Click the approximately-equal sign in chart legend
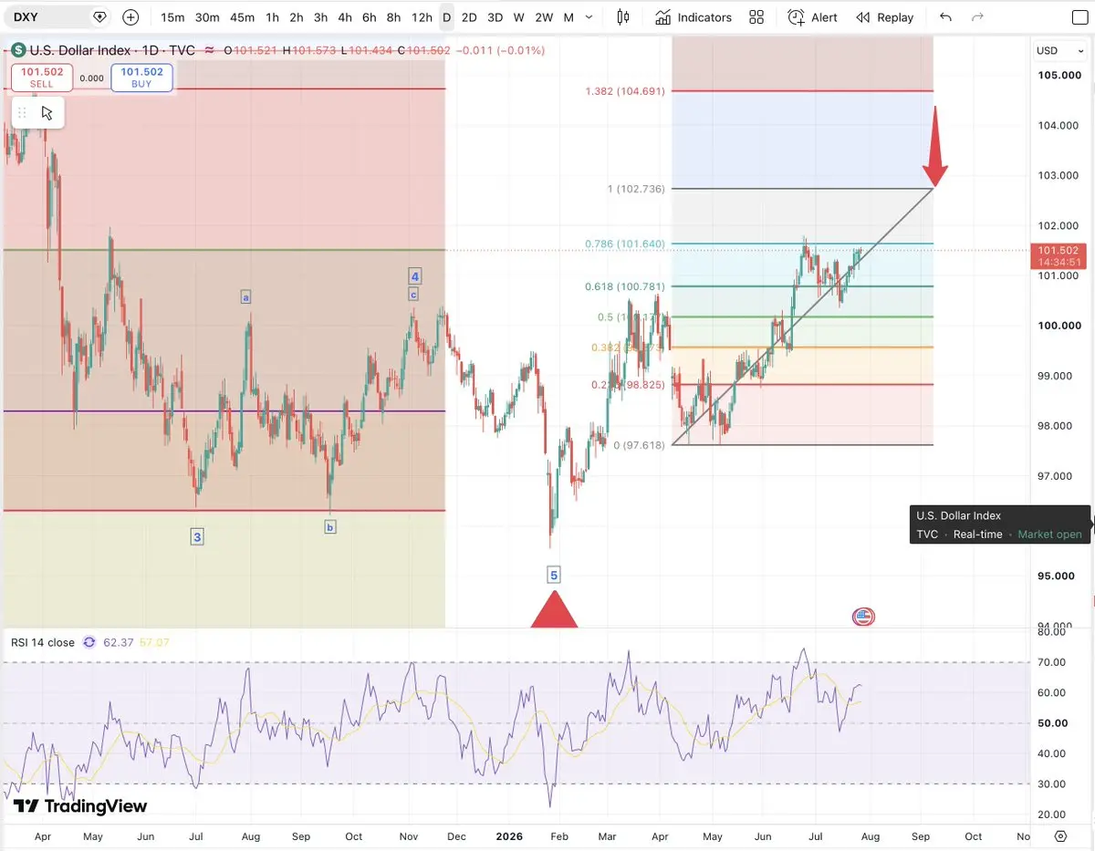The width and height of the screenshot is (1095, 851). (210, 50)
